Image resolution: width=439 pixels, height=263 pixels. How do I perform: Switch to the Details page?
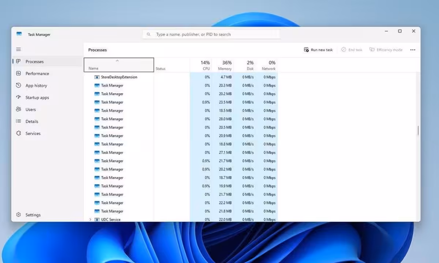coord(31,121)
